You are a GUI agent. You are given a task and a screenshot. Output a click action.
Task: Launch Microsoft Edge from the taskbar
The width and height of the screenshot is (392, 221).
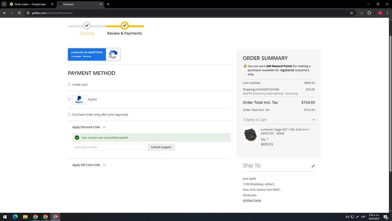pos(15,217)
